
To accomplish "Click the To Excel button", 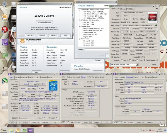I will (x=41, y=35).
